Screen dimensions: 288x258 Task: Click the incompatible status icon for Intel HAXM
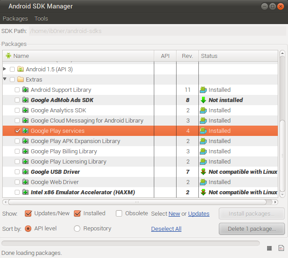click(x=203, y=192)
